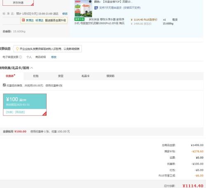Open the 标准达 link in the delivery notice

pyautogui.click(x=39, y=20)
